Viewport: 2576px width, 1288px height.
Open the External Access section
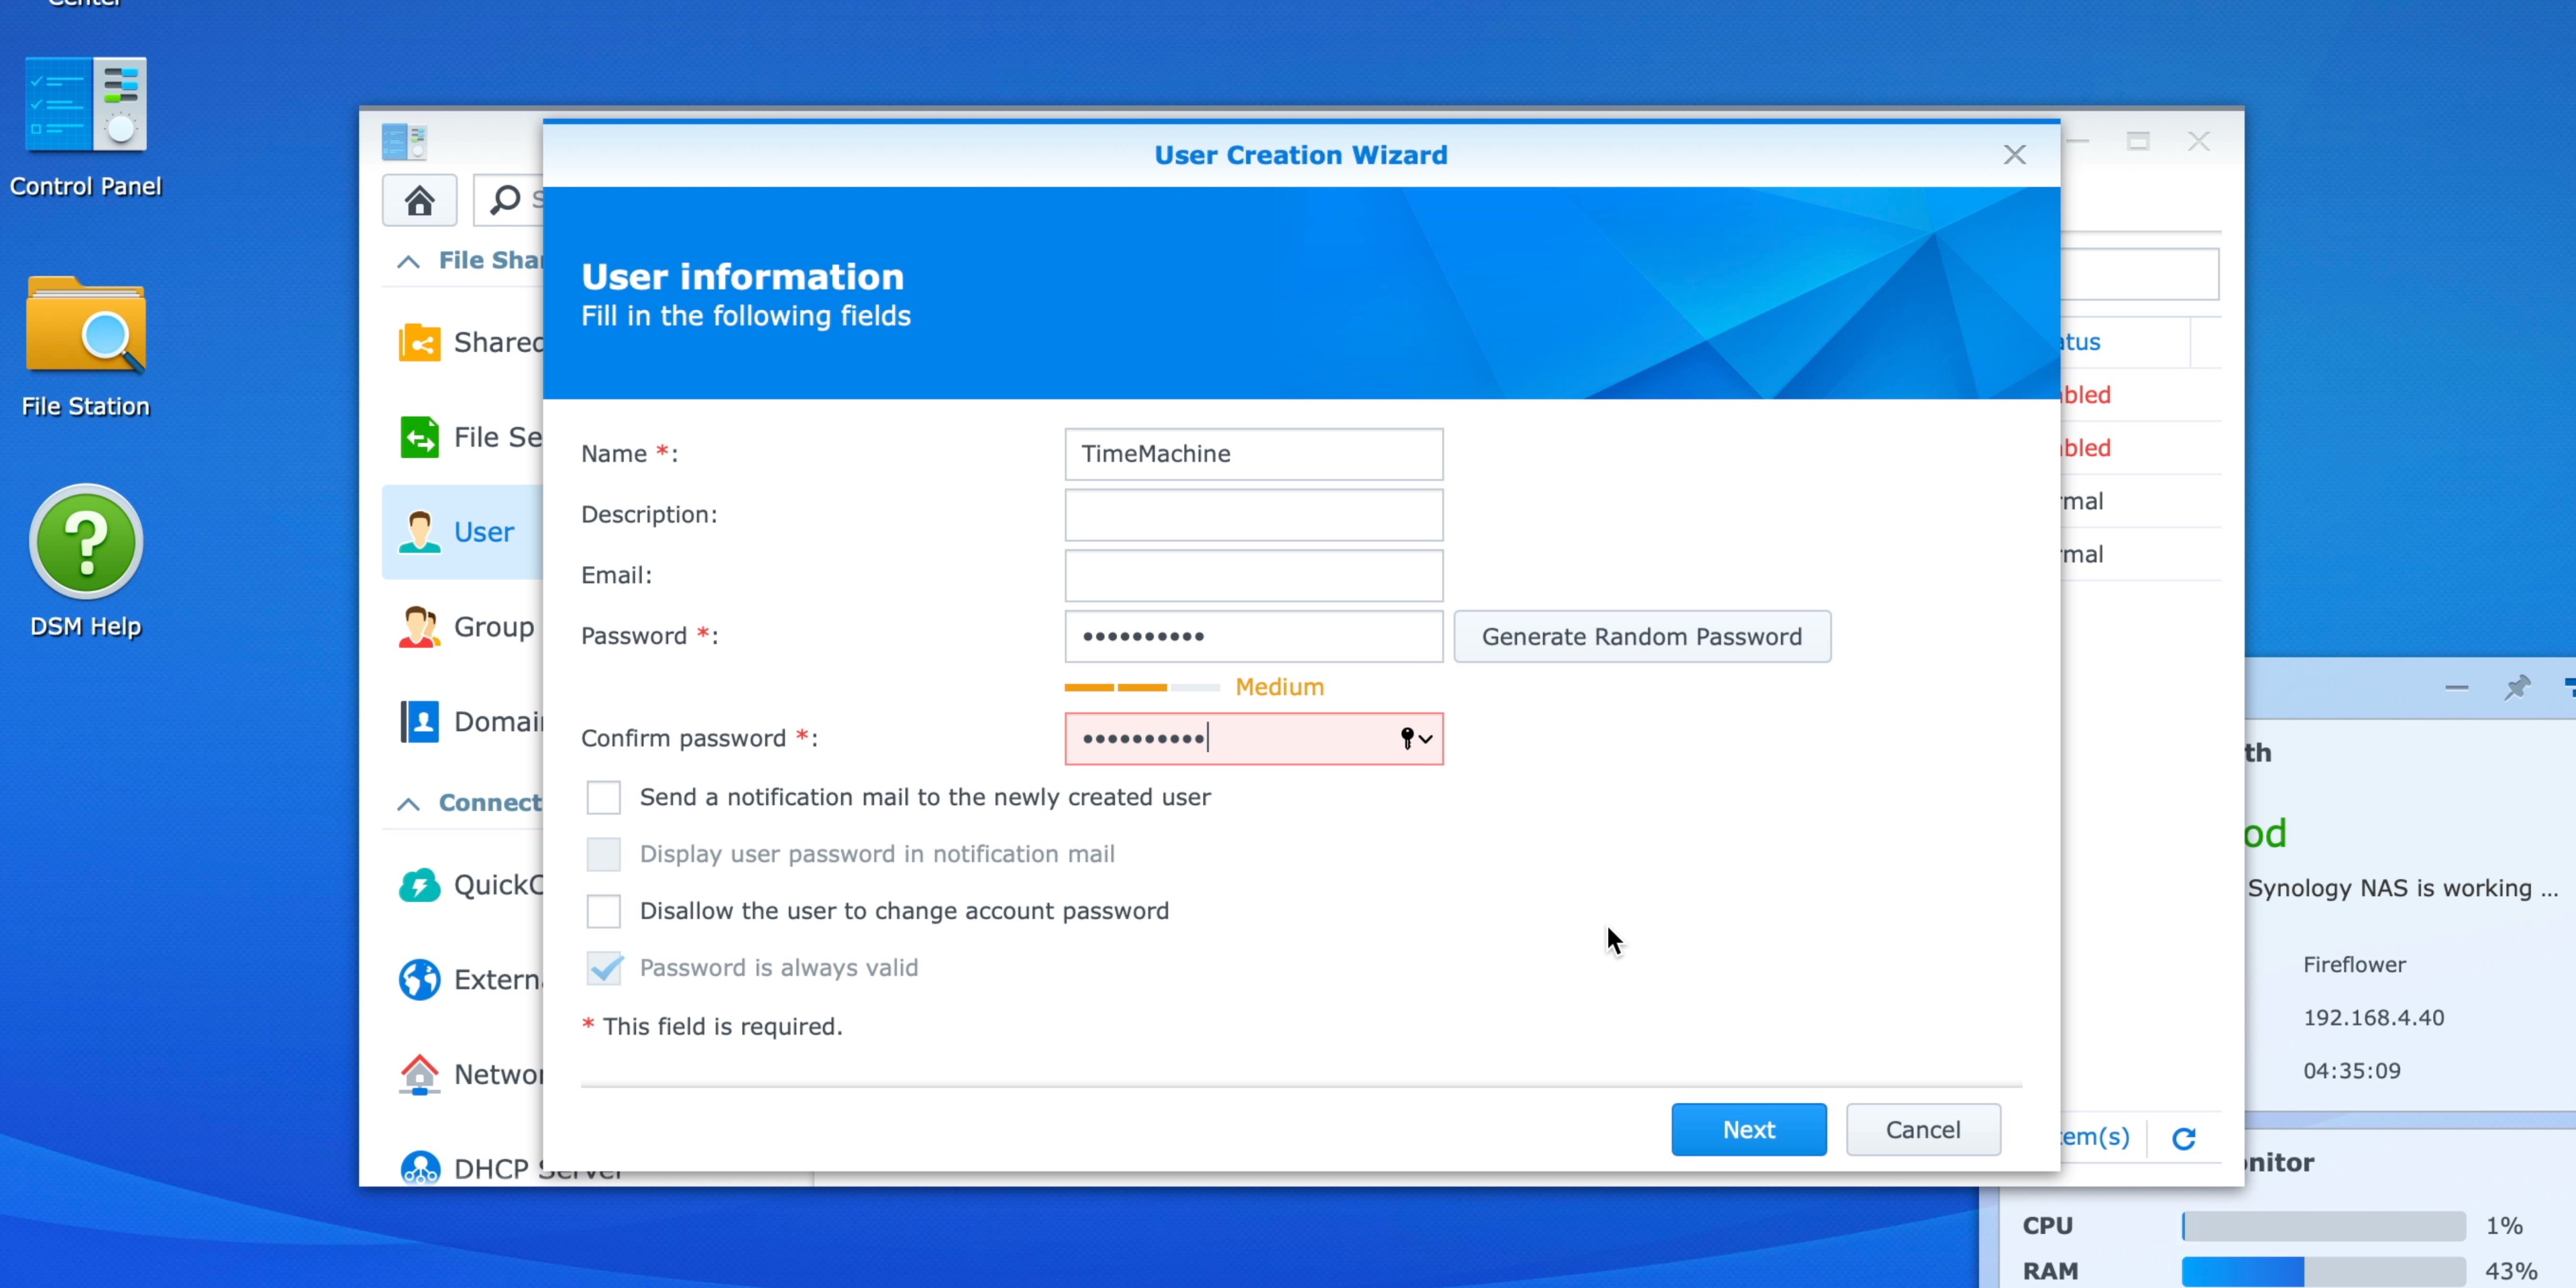click(420, 980)
